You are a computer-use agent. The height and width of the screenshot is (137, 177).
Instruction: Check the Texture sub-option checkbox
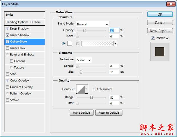11,68
